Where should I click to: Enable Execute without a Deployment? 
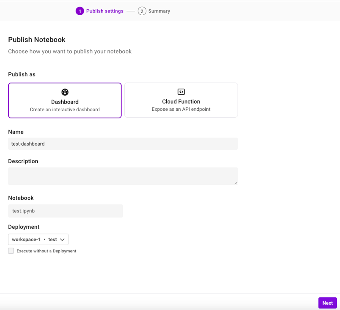tap(11, 250)
